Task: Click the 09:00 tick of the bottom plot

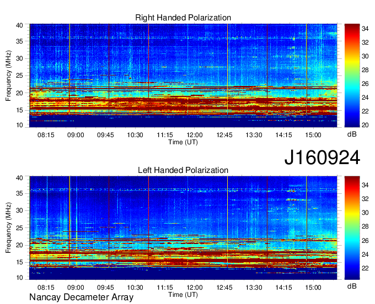Action: (x=76, y=287)
